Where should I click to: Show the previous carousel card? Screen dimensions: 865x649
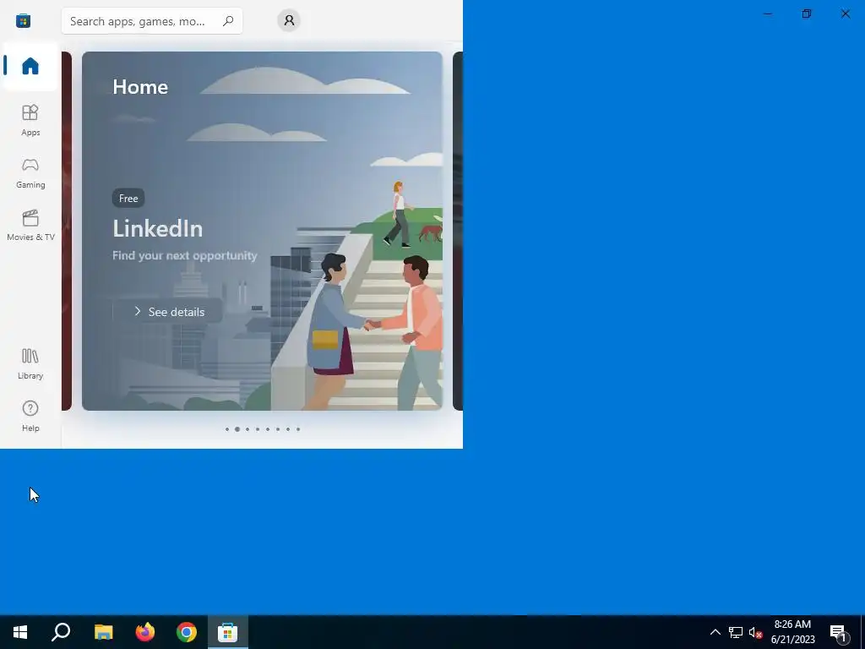point(67,232)
